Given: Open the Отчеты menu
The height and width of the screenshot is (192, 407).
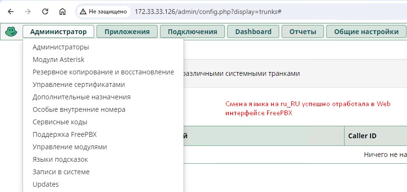Looking at the screenshot, I should coord(303,32).
